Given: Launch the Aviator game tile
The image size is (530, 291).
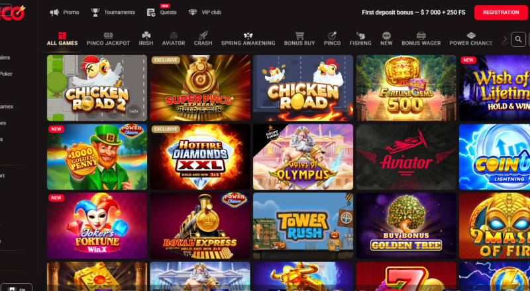Looking at the screenshot, I should tap(406, 157).
